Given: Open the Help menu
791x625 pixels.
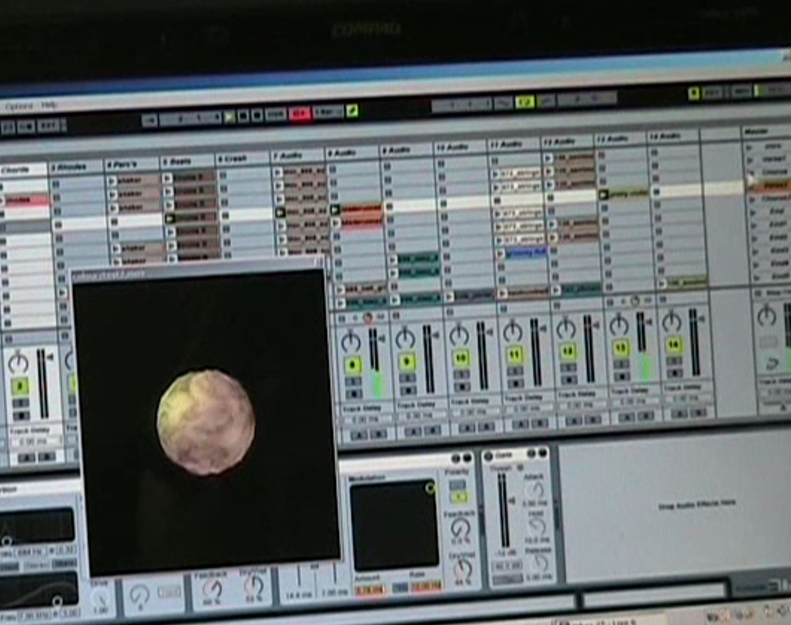Looking at the screenshot, I should pyautogui.click(x=49, y=104).
